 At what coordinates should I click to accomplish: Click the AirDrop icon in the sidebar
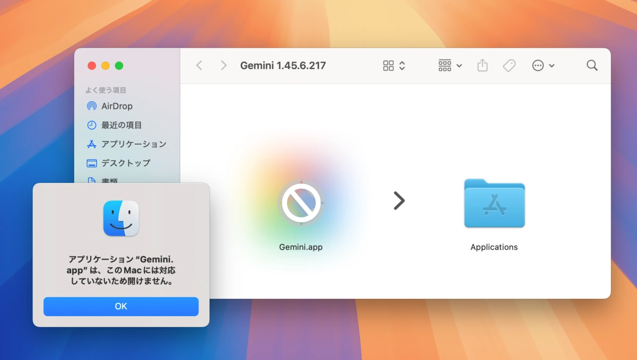click(x=92, y=106)
